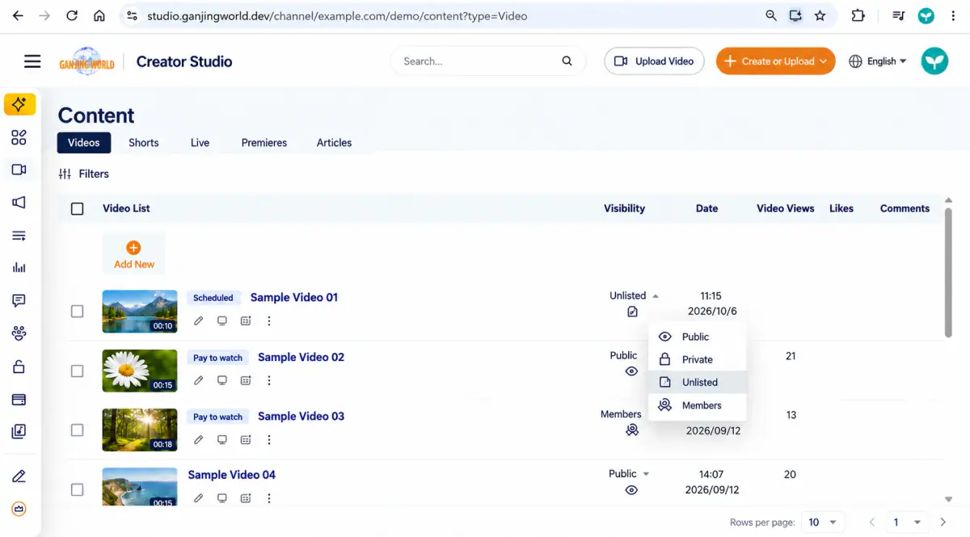
Task: Open the Sample Video 02 title link
Action: 301,357
